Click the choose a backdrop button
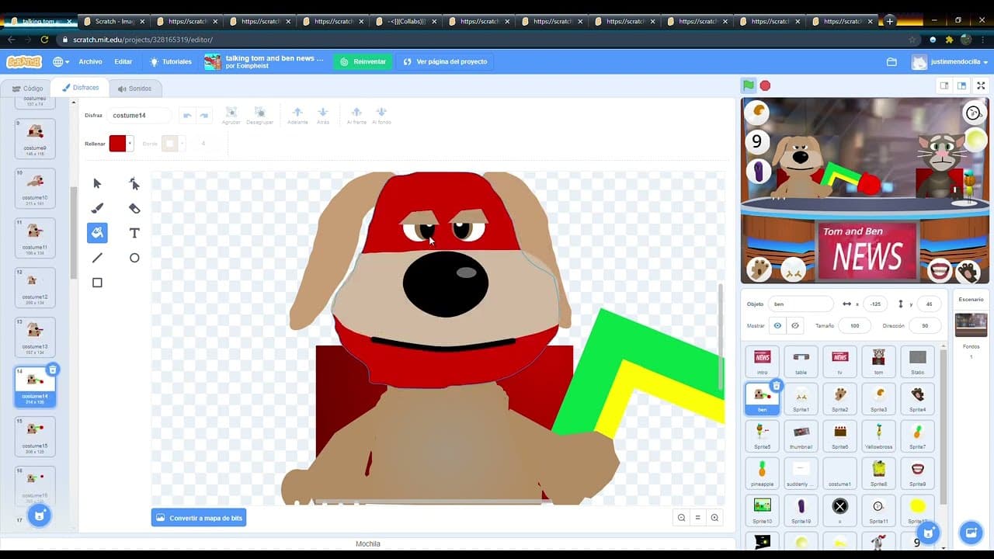 (971, 533)
